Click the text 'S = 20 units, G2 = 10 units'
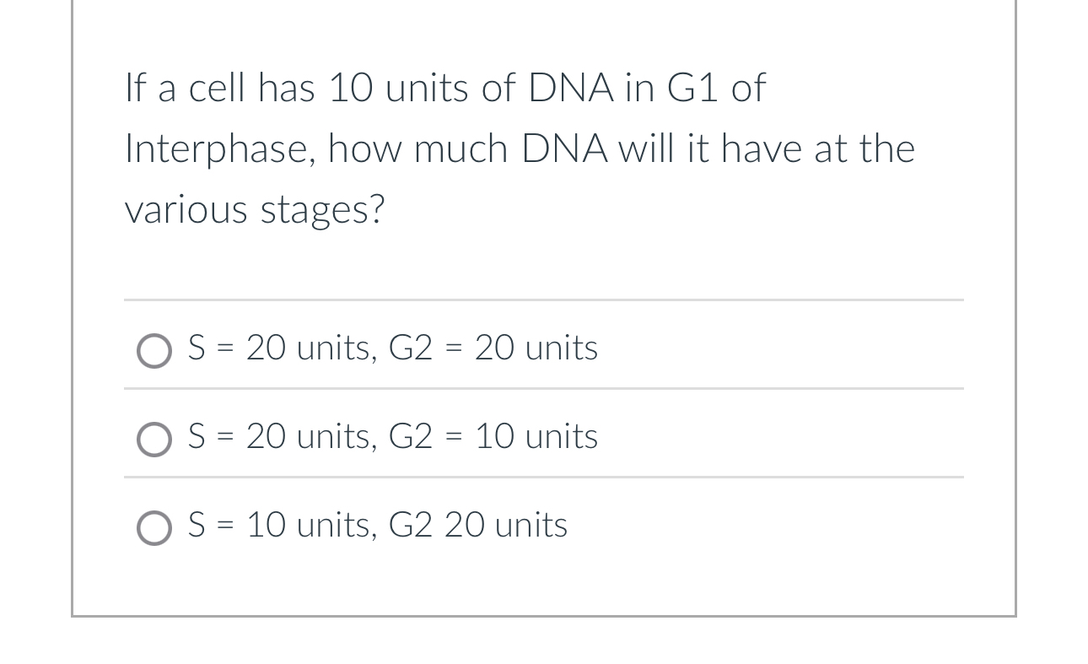The width and height of the screenshot is (1088, 664). [x=392, y=436]
